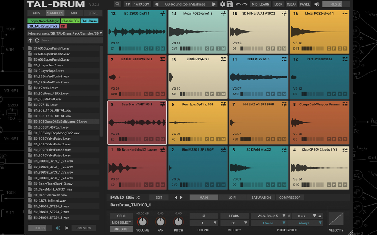Select previous pad with left triangle arrow
This screenshot has width=377, height=235.
(176, 197)
